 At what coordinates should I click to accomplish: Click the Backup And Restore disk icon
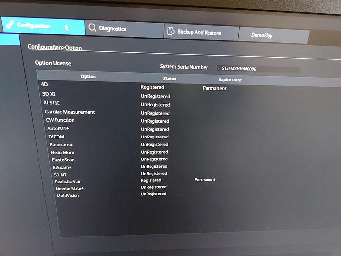pyautogui.click(x=171, y=32)
